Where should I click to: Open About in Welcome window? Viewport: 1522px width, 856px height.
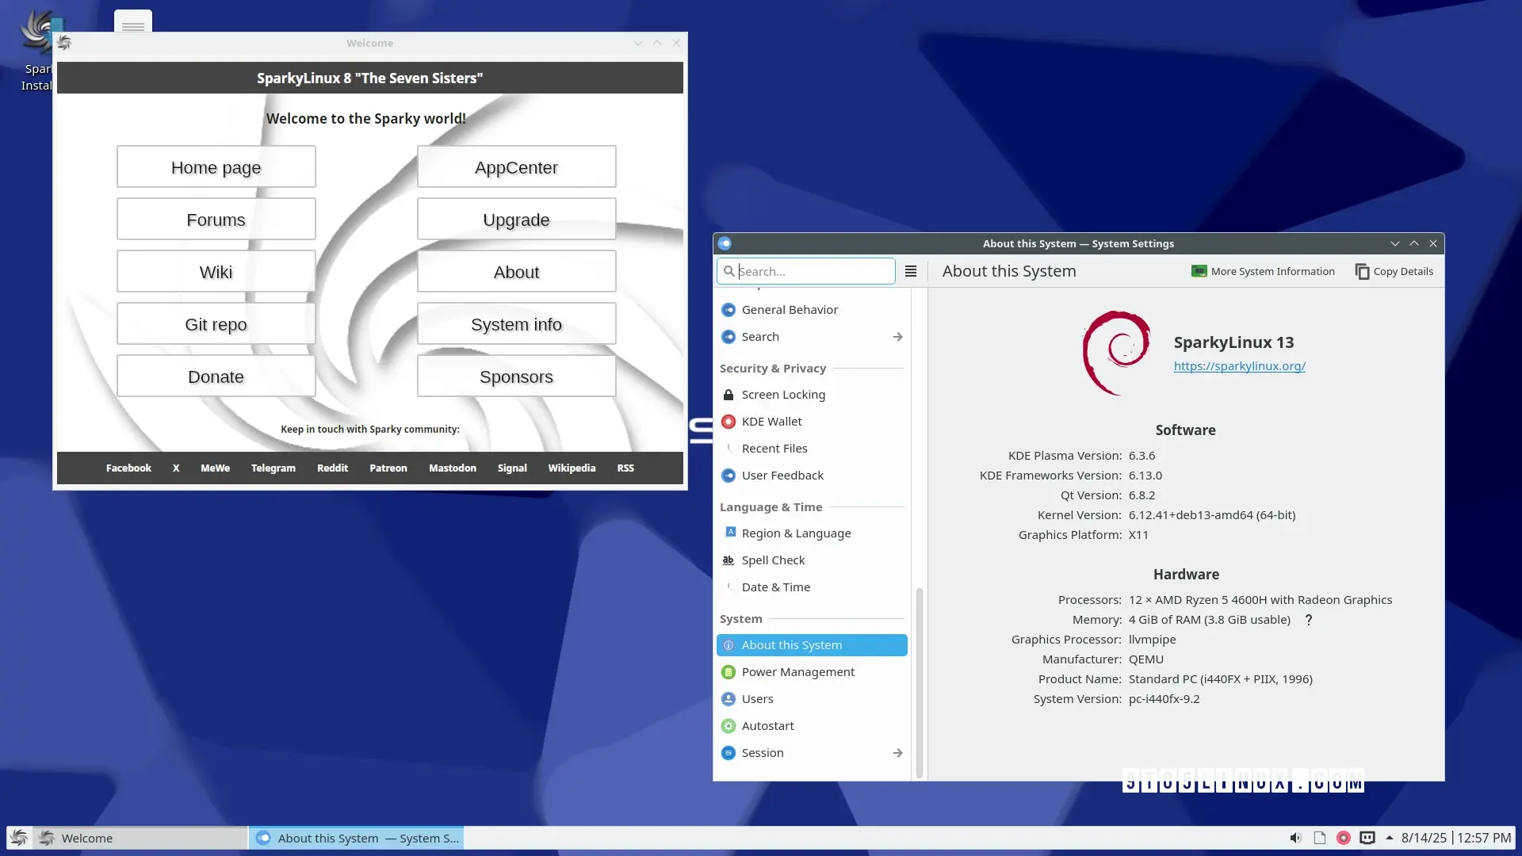coord(516,272)
